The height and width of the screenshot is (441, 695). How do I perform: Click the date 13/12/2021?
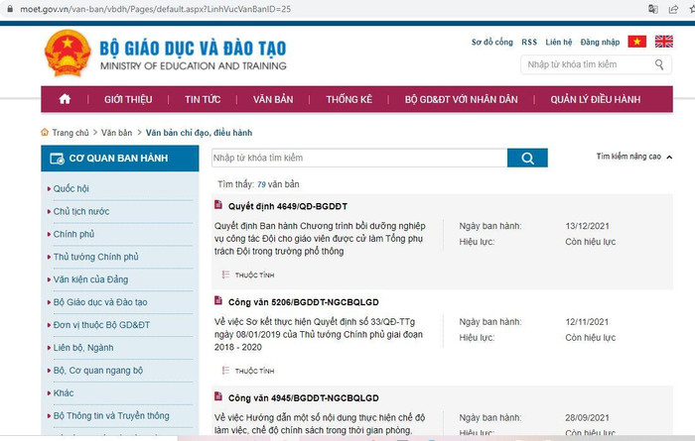click(588, 226)
